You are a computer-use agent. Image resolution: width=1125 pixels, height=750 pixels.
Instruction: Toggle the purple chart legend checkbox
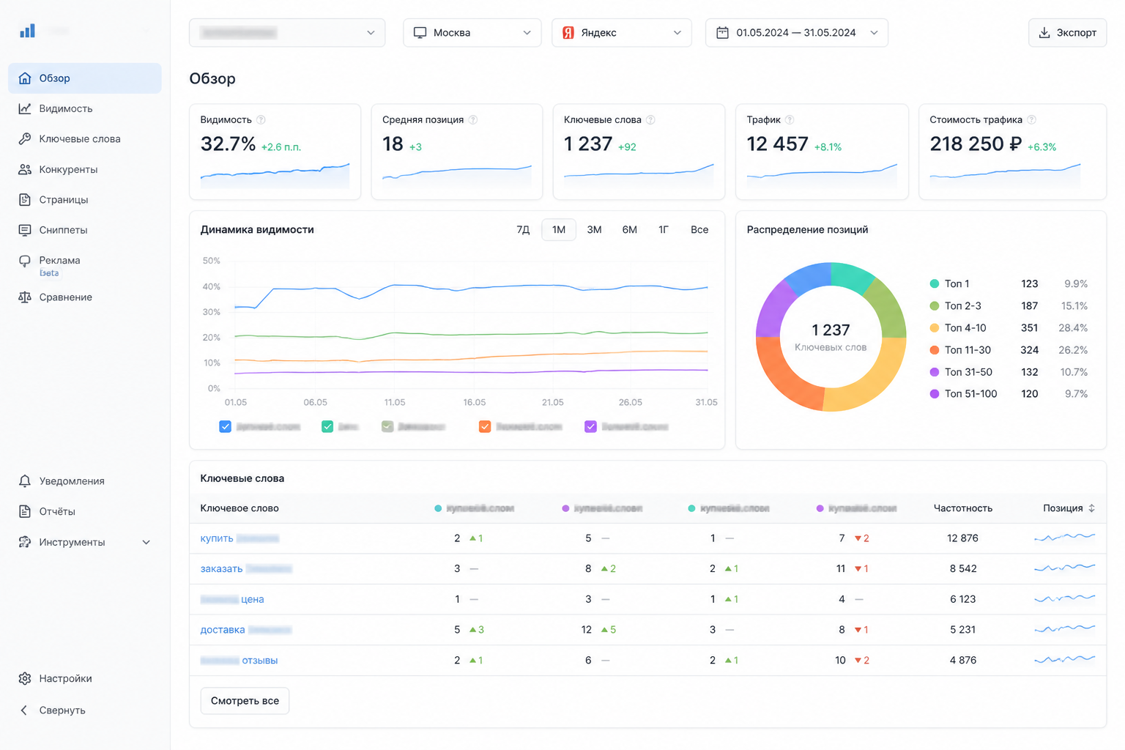[590, 426]
